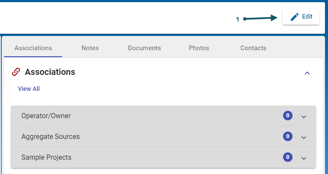Open the Photos tab

pyautogui.click(x=199, y=48)
